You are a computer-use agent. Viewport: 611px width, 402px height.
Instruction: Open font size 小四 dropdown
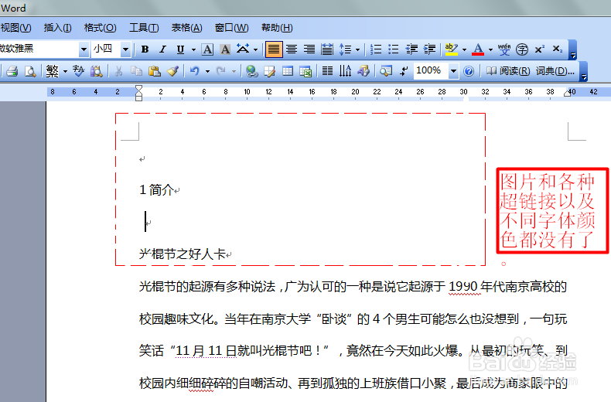tap(125, 49)
